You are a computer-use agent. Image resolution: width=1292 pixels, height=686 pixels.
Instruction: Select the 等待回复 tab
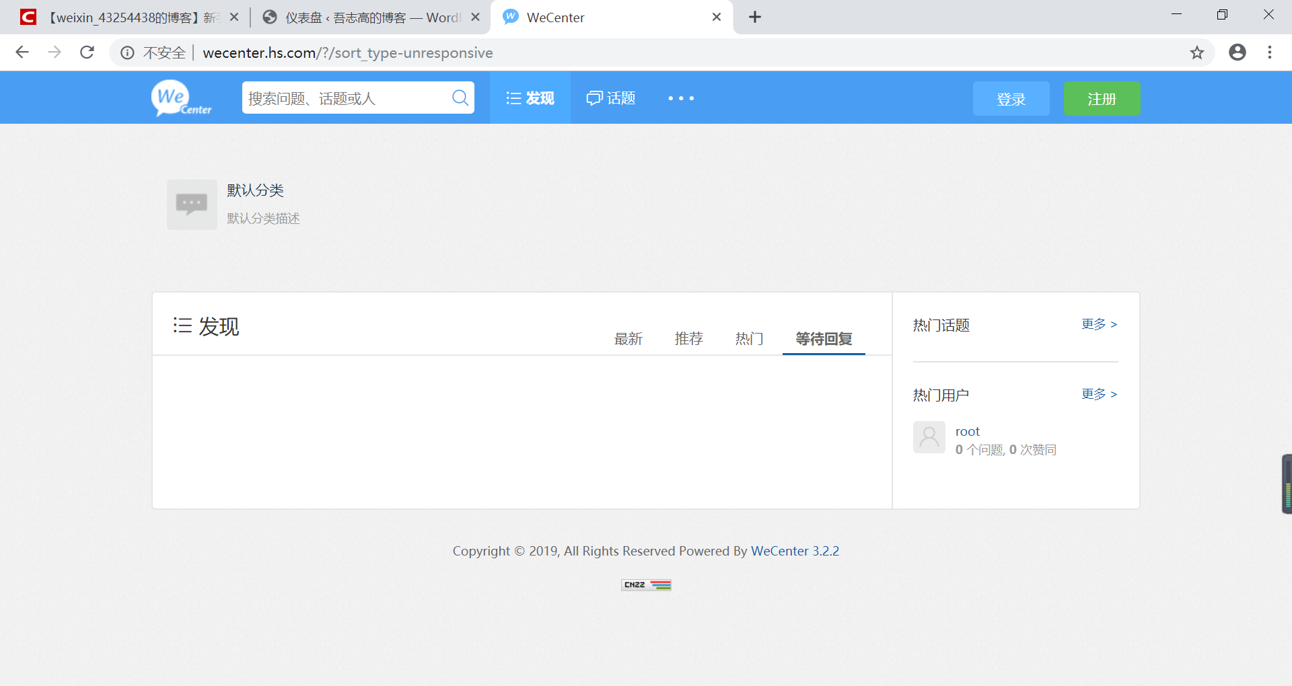[824, 338]
